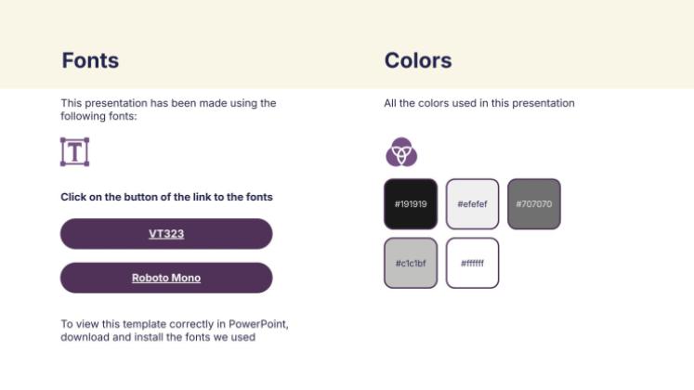694x390 pixels.
Task: Click the Fonts heading
Action: (90, 60)
